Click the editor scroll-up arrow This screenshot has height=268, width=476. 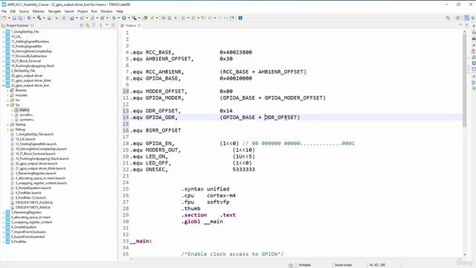(464, 31)
